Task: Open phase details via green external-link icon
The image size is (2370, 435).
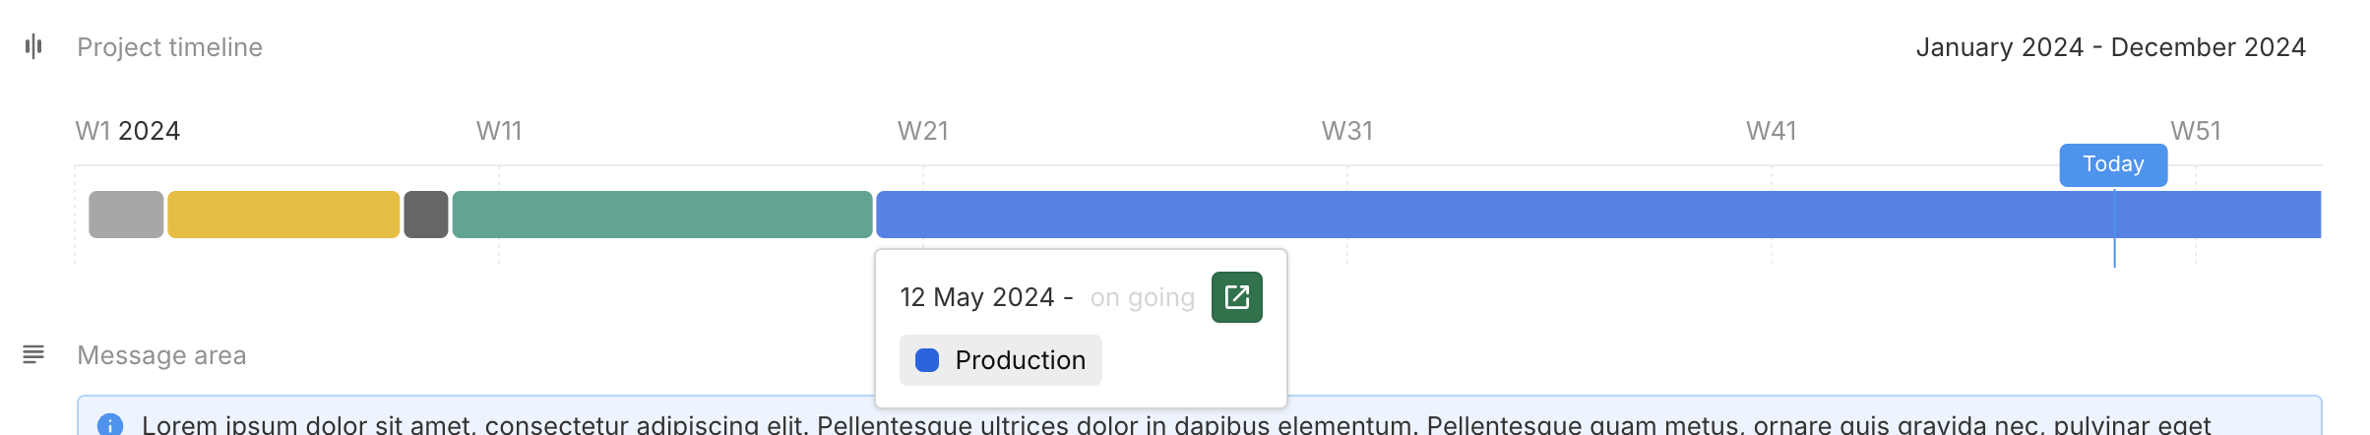Action: click(1236, 297)
